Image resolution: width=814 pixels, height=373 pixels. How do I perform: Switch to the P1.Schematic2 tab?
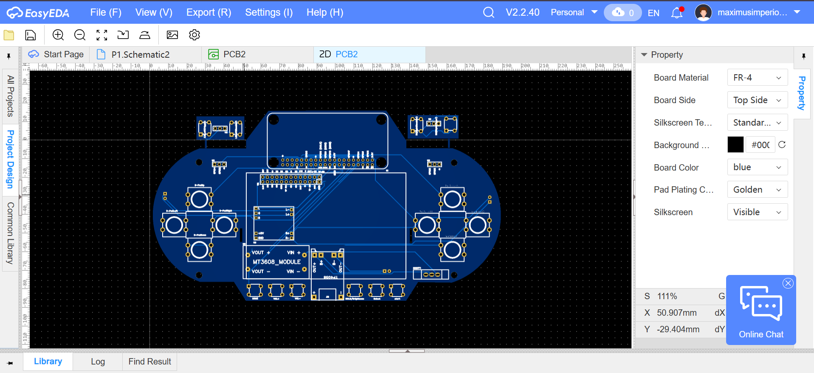pyautogui.click(x=140, y=55)
